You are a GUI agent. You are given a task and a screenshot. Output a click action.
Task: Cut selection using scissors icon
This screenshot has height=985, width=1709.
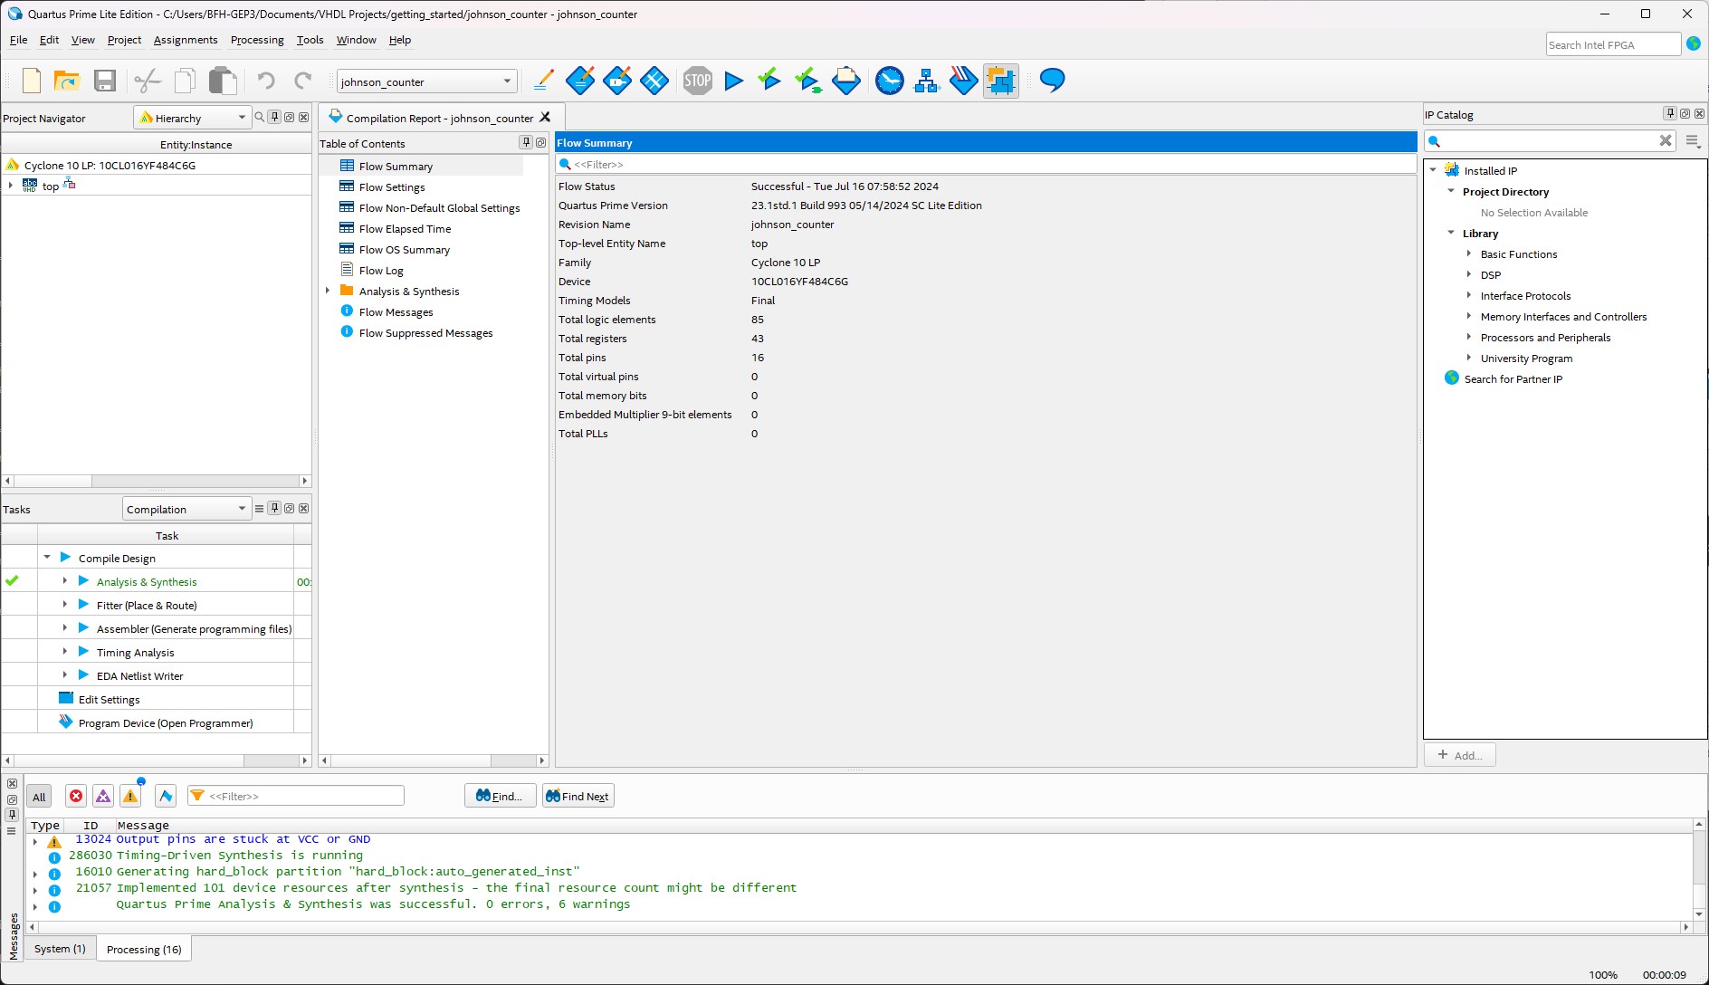[x=148, y=81]
